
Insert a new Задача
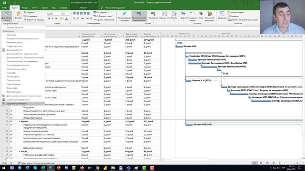(x=183, y=16)
